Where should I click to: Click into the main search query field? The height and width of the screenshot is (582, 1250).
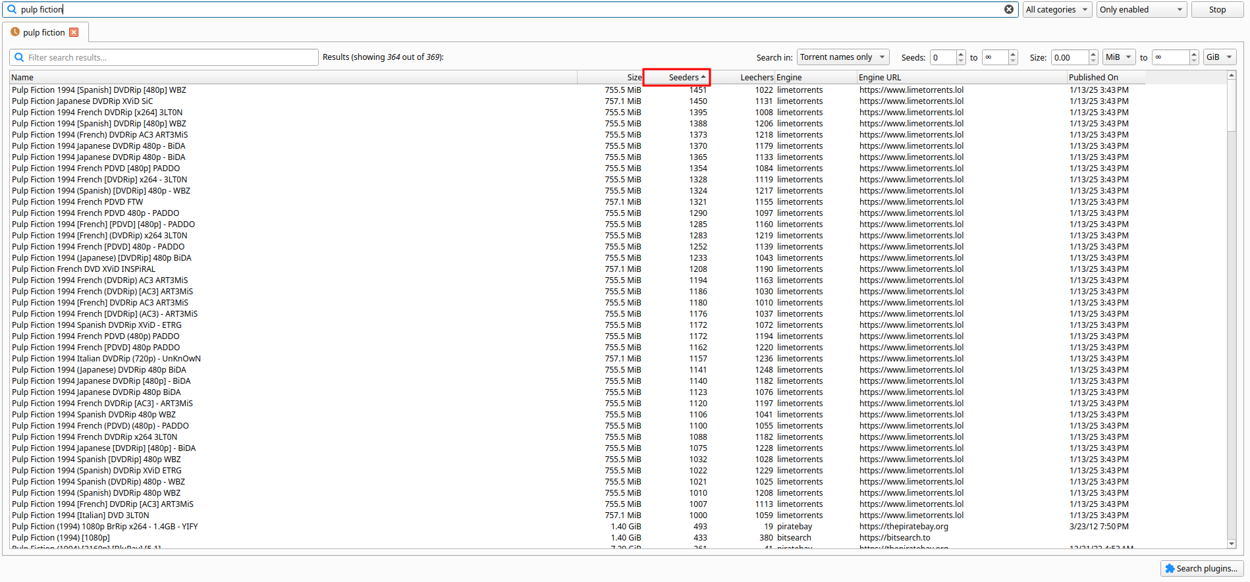click(x=510, y=9)
